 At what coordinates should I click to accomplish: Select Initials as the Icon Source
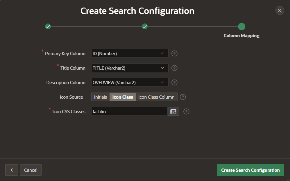click(x=100, y=97)
